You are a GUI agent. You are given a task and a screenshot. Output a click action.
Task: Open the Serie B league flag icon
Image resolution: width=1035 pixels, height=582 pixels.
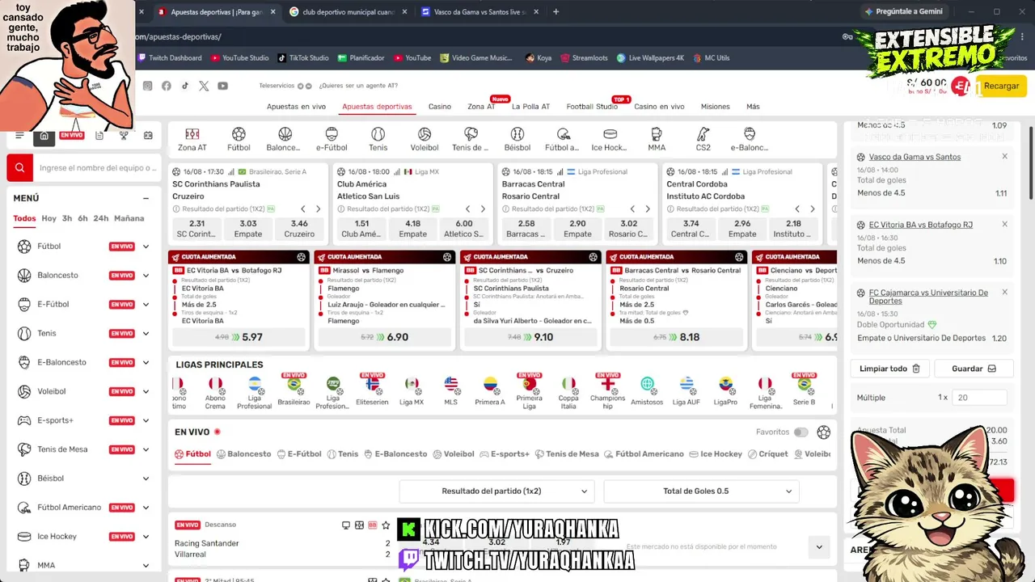pos(804,384)
